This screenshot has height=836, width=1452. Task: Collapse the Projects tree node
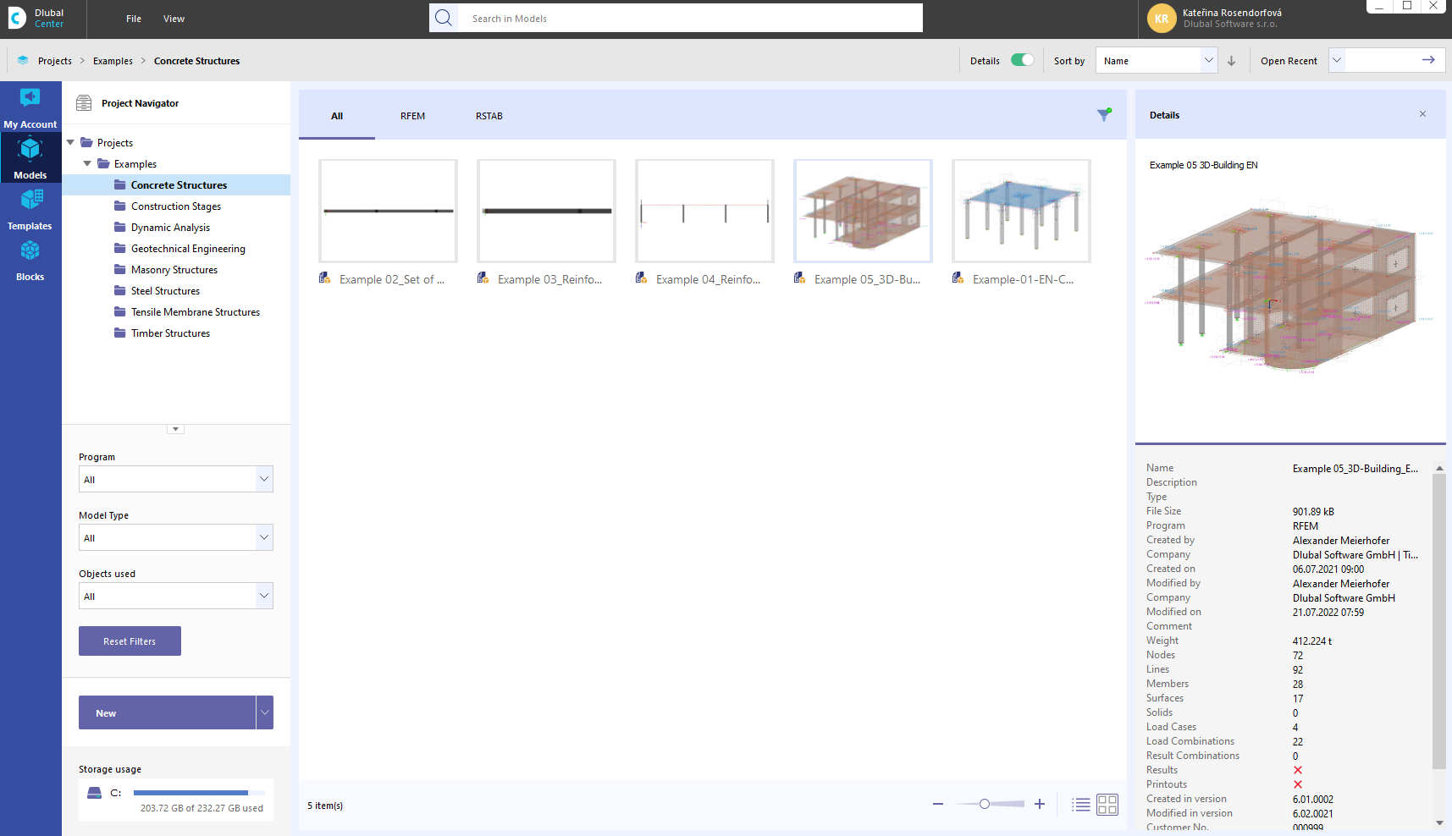(71, 142)
